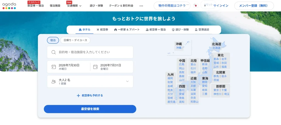Click the 最安値を検索 search button
Image resolution: width=281 pixels, height=125 pixels.
click(x=90, y=109)
